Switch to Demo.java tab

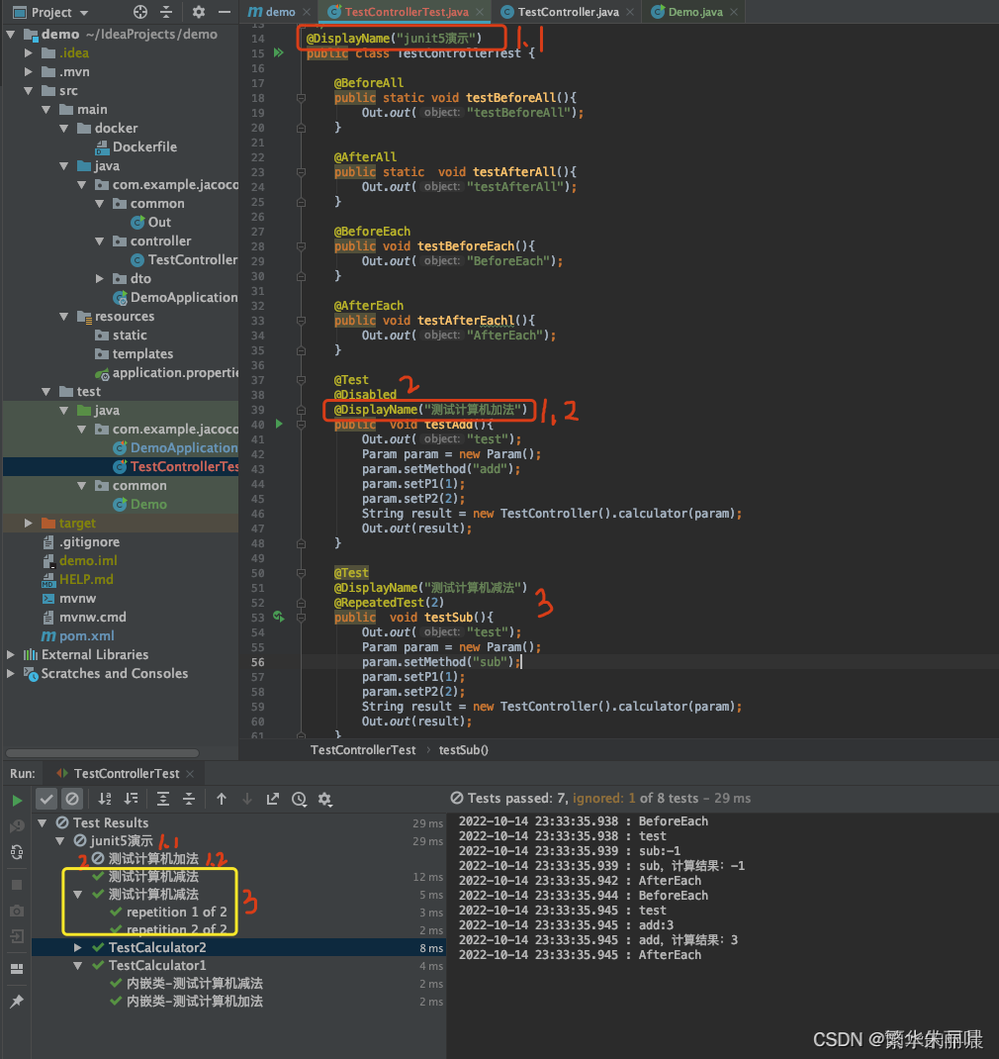[694, 12]
